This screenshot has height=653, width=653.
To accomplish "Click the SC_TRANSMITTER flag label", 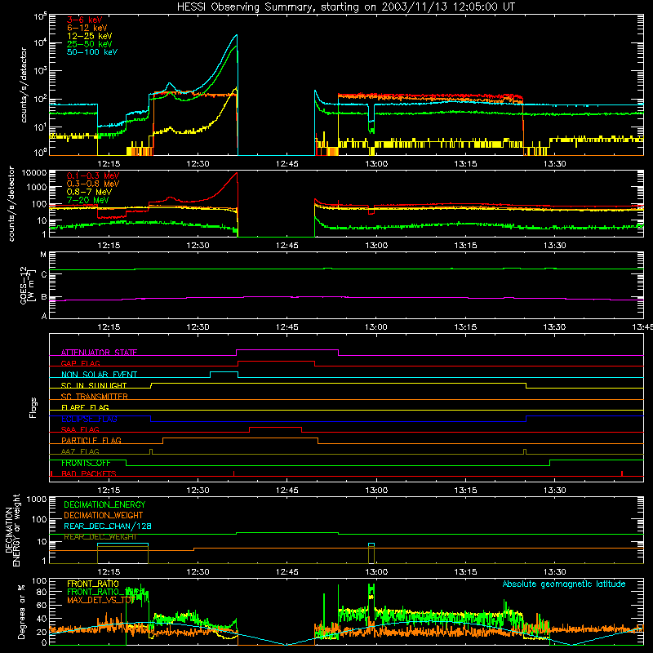I will pos(94,397).
